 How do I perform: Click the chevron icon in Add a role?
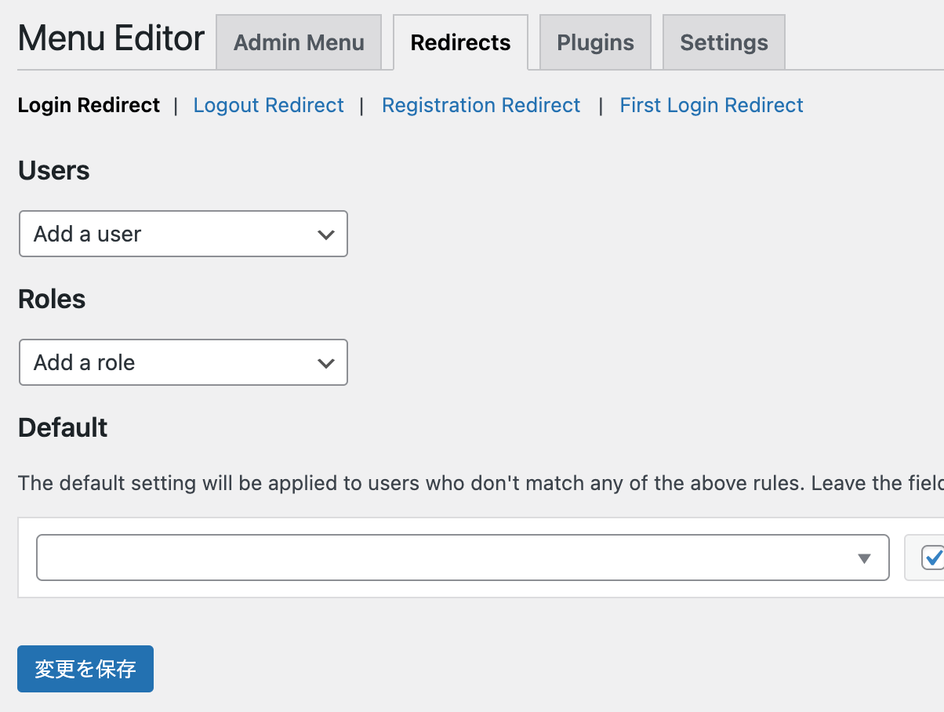point(326,363)
